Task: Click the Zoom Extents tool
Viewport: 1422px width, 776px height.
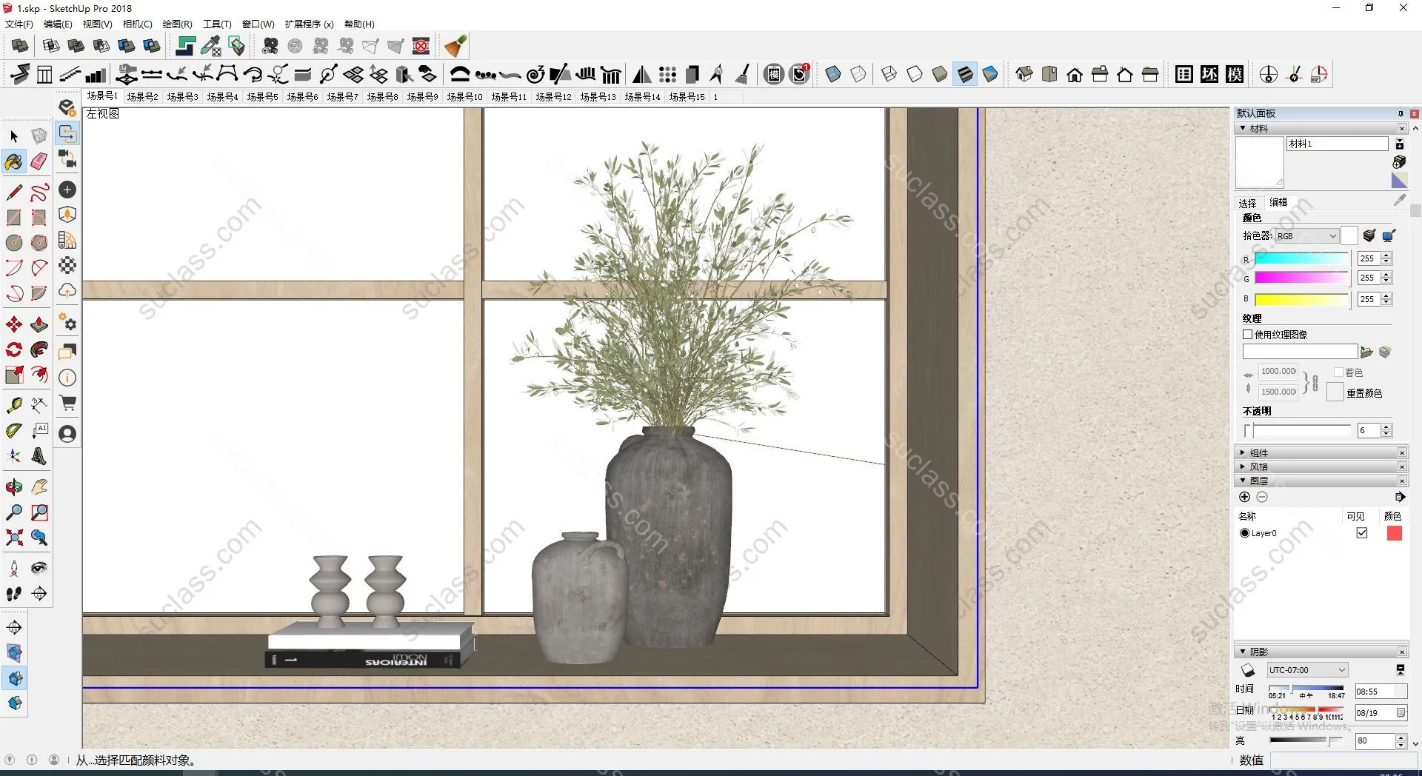Action: [x=14, y=538]
